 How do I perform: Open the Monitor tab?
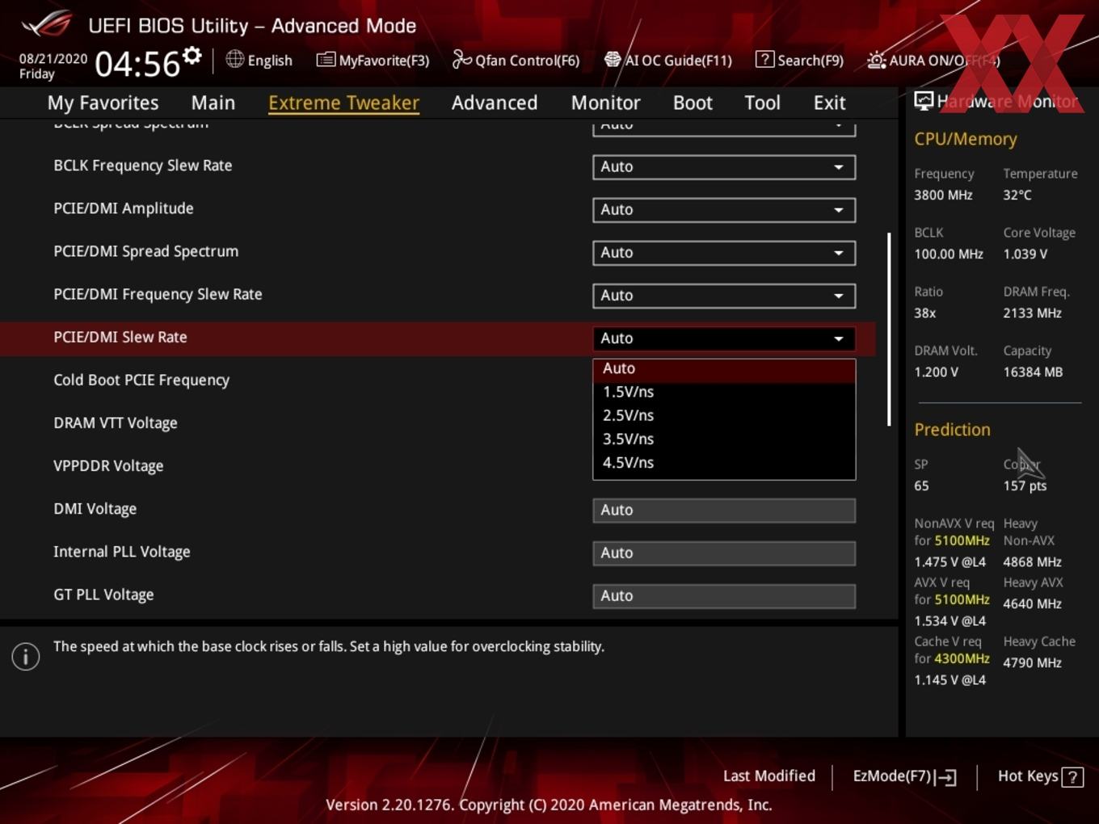[605, 103]
